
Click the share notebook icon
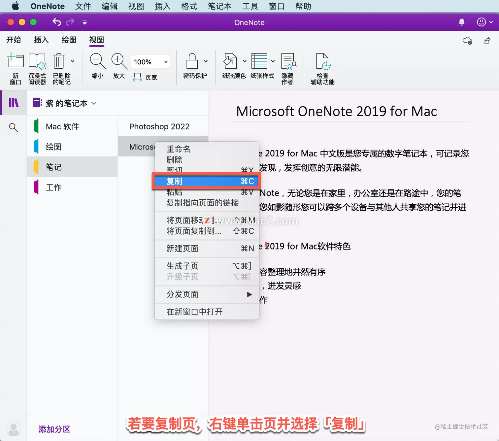(487, 41)
